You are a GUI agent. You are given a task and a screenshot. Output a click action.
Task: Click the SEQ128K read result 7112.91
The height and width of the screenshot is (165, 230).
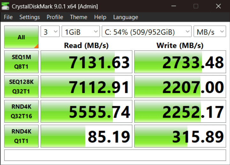tap(86, 86)
